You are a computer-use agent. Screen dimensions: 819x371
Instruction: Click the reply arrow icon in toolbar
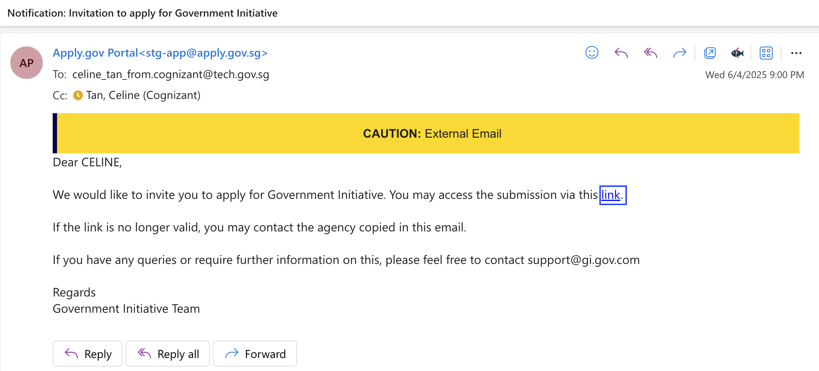pos(621,53)
